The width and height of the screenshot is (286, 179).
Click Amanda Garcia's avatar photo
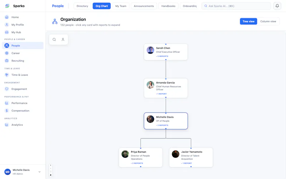tap(150, 85)
